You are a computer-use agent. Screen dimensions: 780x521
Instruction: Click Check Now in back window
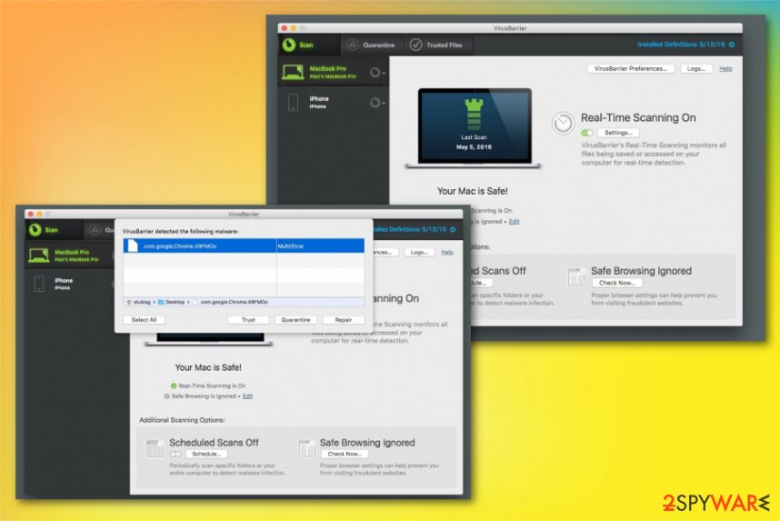(x=617, y=283)
